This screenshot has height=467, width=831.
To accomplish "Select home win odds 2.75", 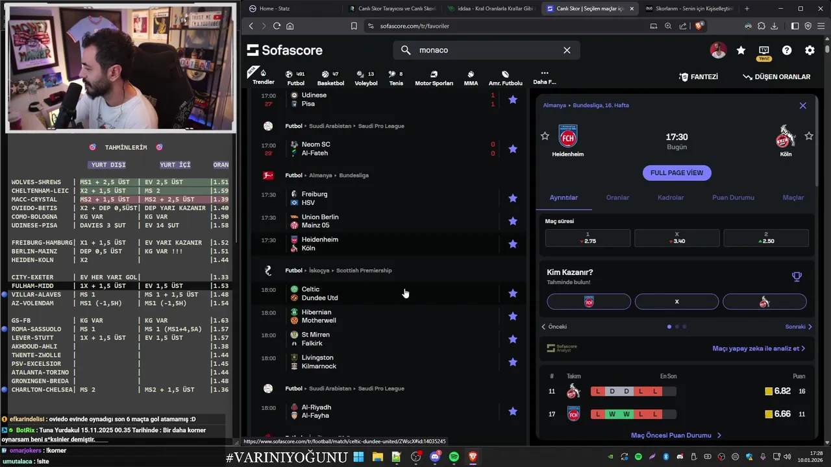I will coord(588,237).
